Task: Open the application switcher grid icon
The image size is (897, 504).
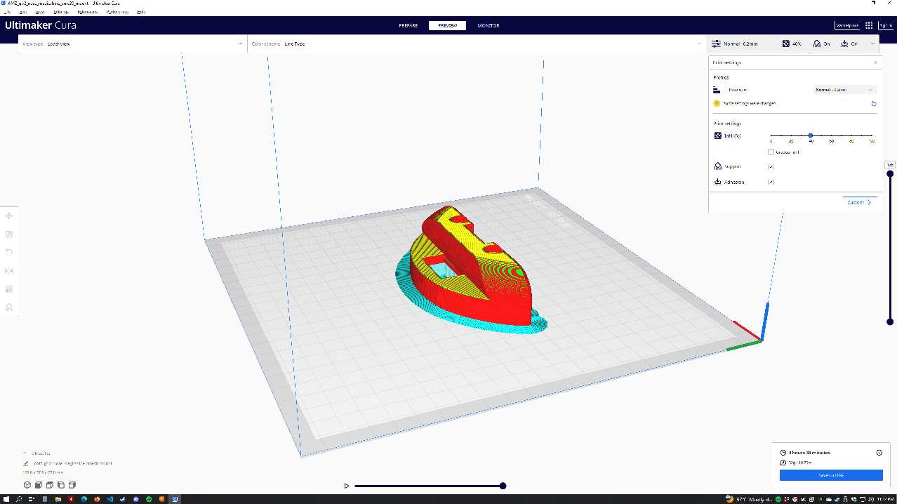Action: click(x=869, y=25)
